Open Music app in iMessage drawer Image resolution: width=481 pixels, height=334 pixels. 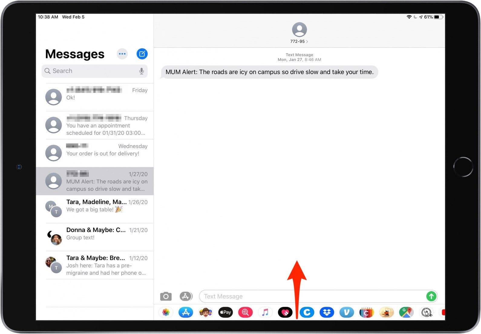[x=265, y=312]
